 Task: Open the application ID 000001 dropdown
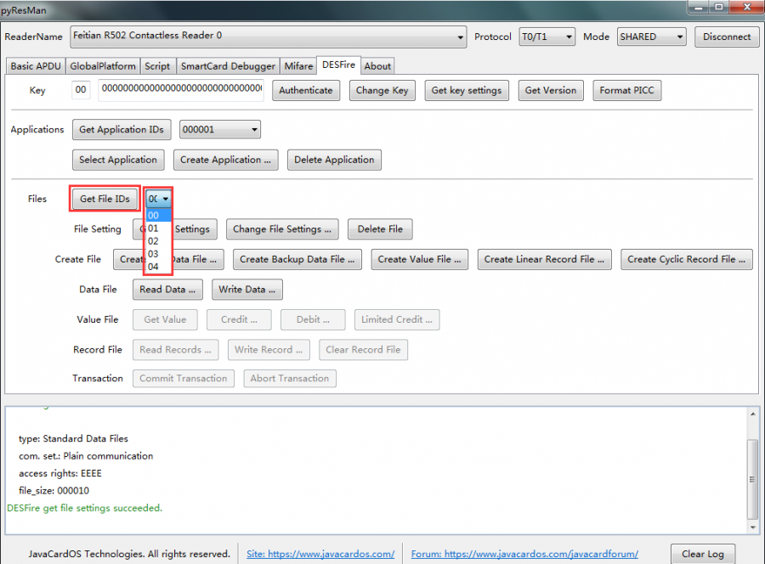pyautogui.click(x=220, y=130)
